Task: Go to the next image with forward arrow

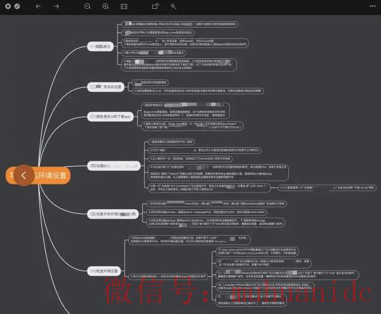Action: pos(56,6)
